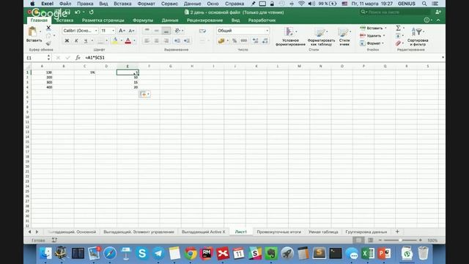The width and height of the screenshot is (469, 264).
Task: Select middle vertical alignment button
Action: 156,31
